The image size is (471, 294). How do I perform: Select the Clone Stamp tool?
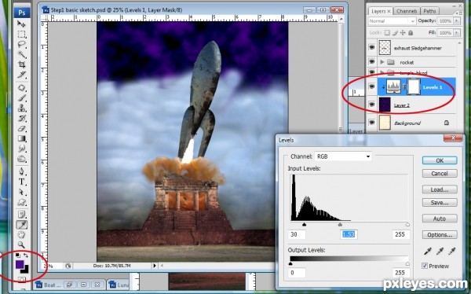[21, 108]
